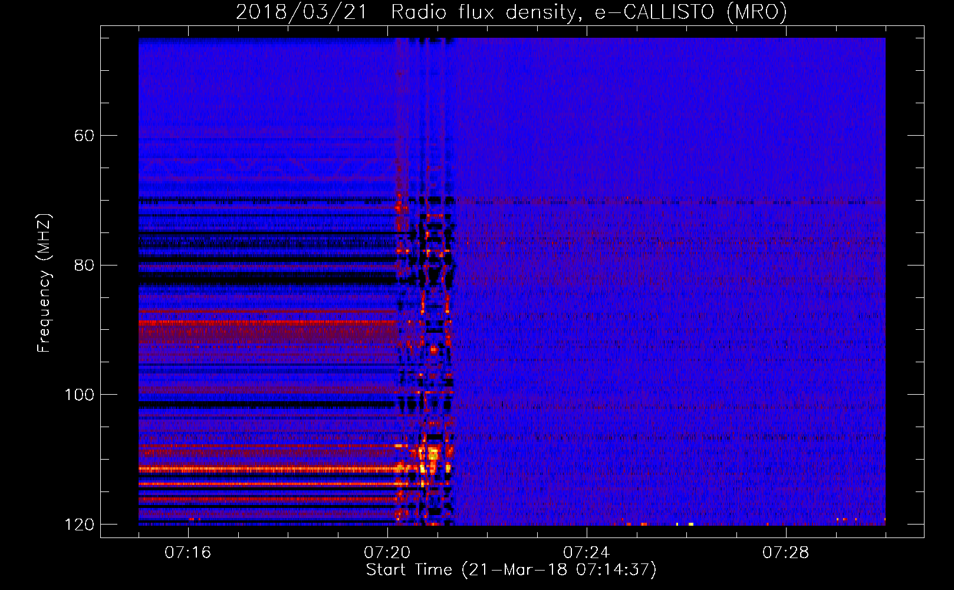Click the 80 frequency tick label
954x590 pixels.
tap(84, 265)
